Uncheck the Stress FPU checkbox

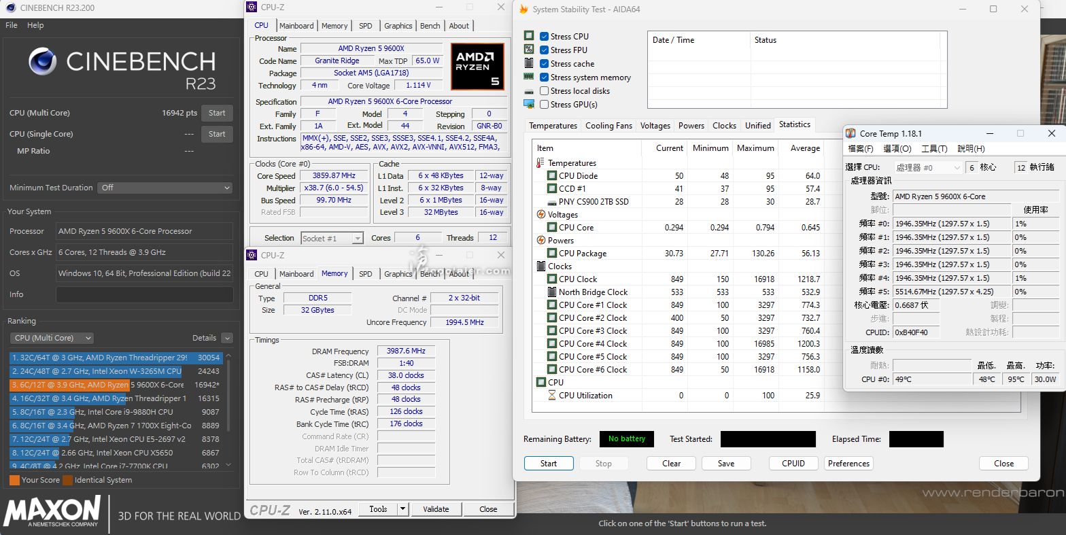[x=545, y=50]
